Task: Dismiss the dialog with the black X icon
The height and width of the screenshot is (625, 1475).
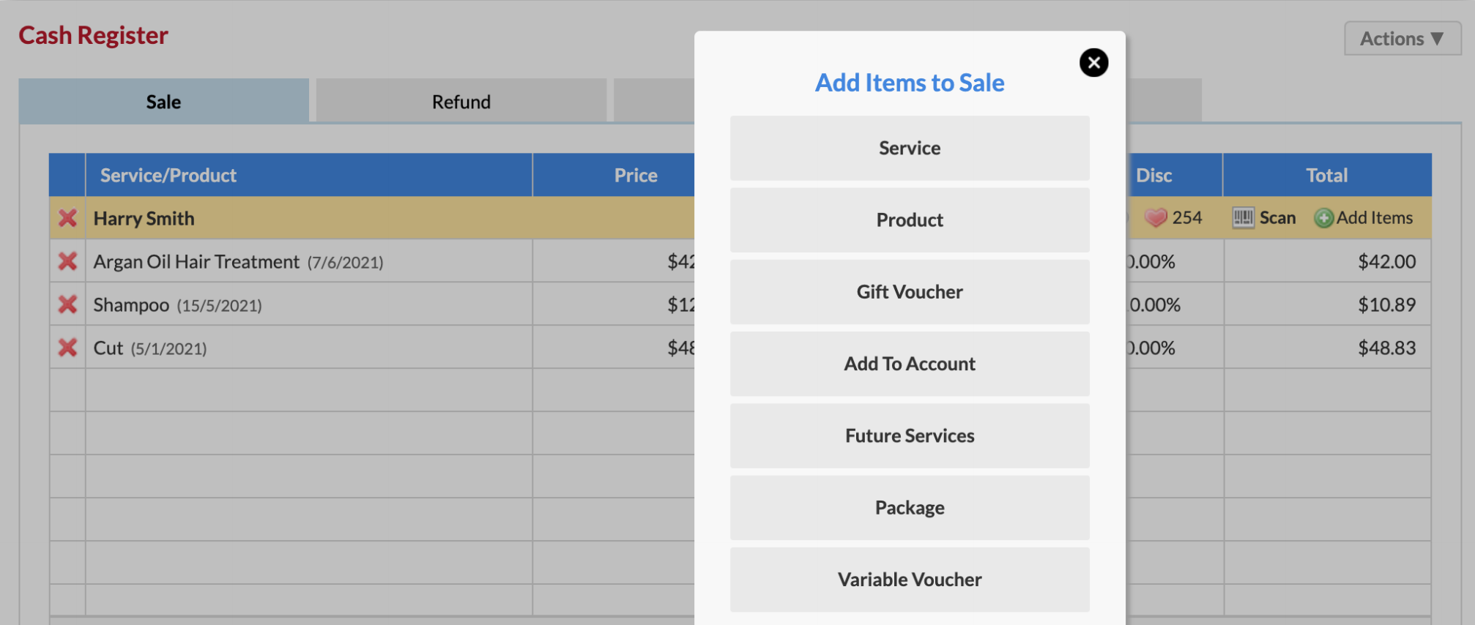Action: pos(1093,62)
